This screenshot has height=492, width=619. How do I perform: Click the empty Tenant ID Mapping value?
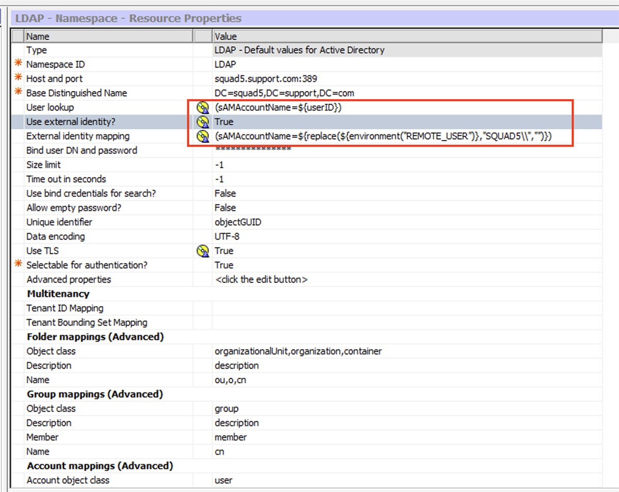[x=407, y=308]
